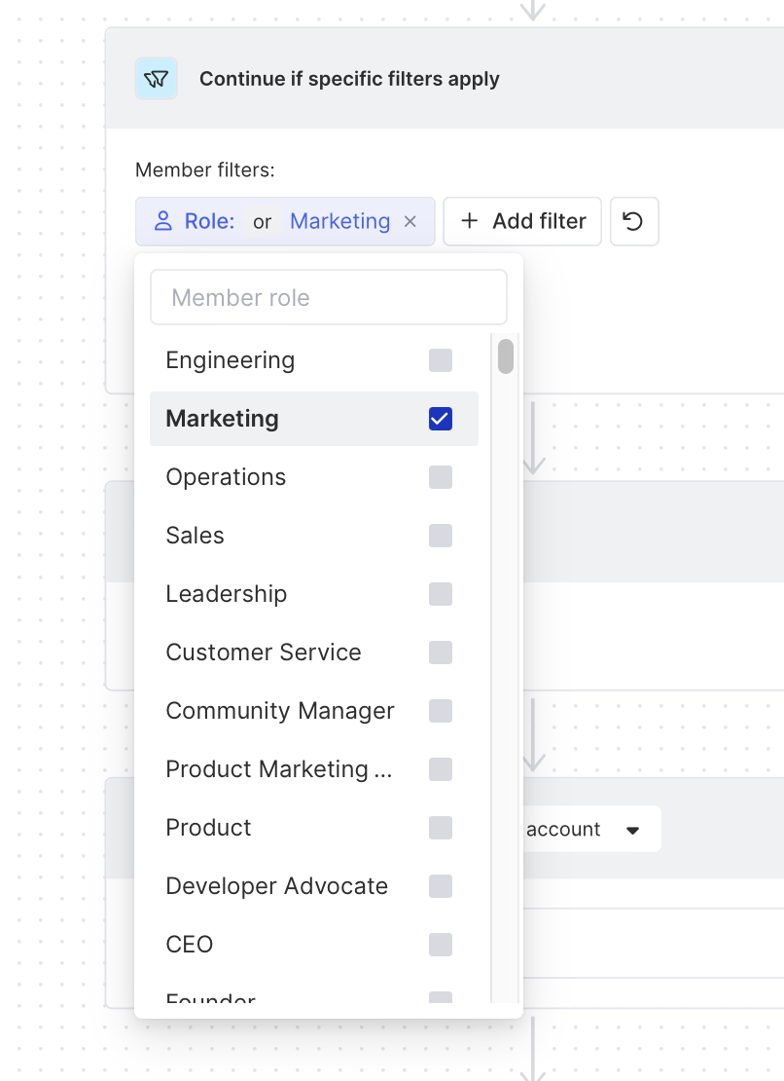Open the Role filter chip dropdown
The width and height of the screenshot is (784, 1081).
coord(209,222)
